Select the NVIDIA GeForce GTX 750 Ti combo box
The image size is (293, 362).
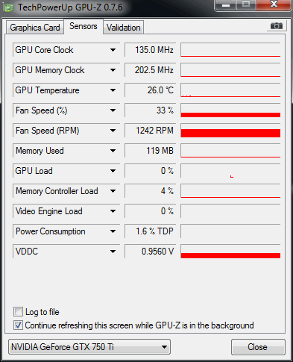(89, 346)
